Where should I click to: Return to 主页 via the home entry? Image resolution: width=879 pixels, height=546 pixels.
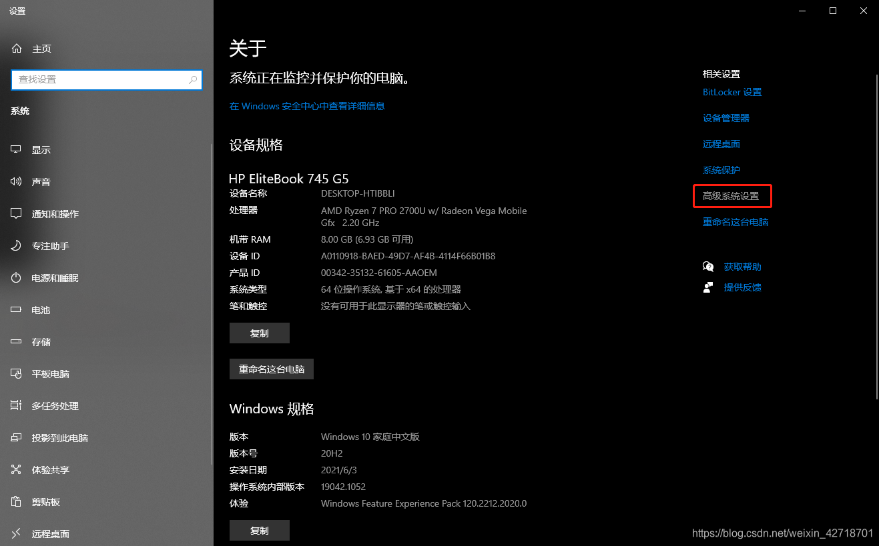[x=41, y=48]
